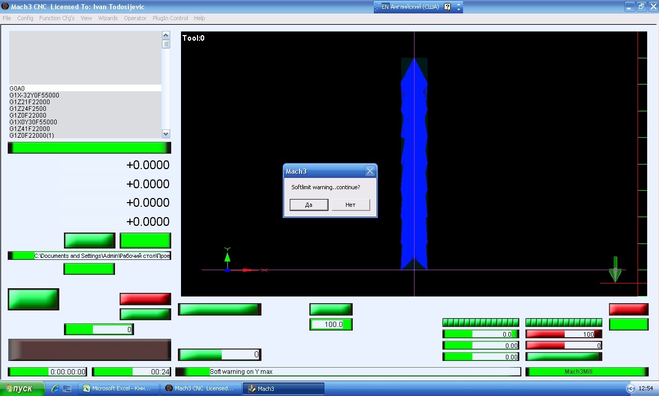Confirm softlimit warning with Да button

tap(309, 205)
